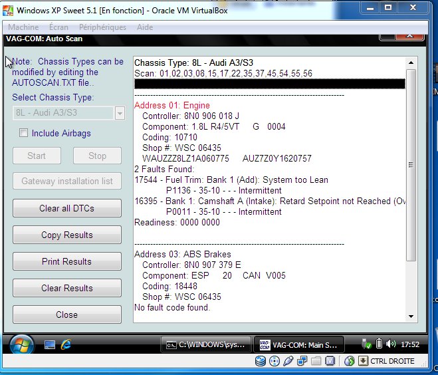Click Show Desktop quick launch icon
438x375 pixels.
point(49,344)
